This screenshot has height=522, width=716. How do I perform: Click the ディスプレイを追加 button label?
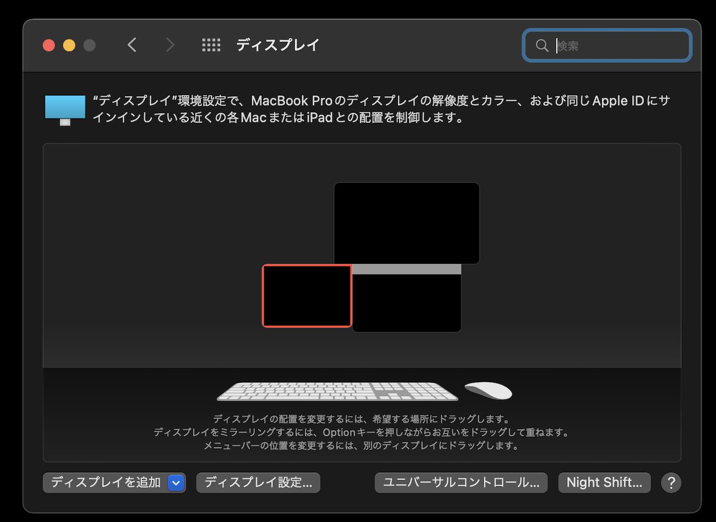(106, 482)
